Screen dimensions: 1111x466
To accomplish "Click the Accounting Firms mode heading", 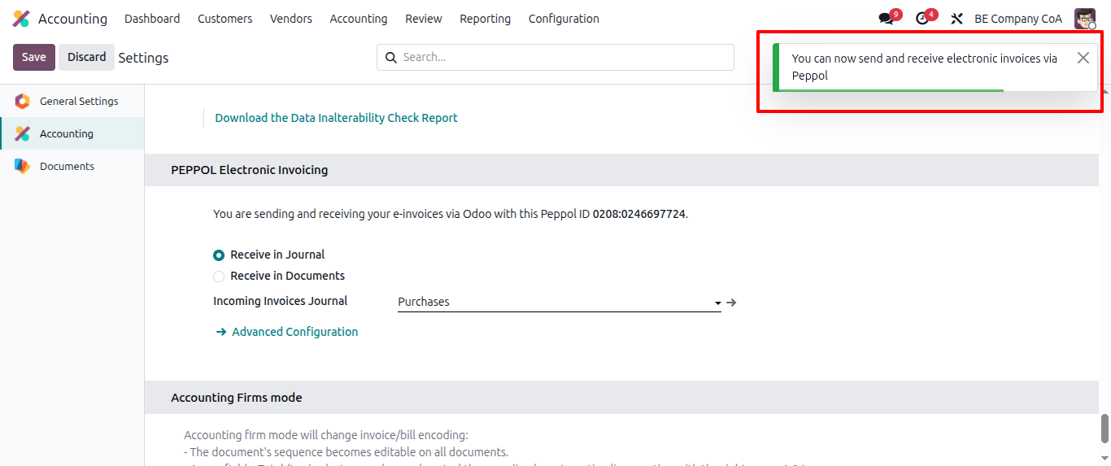I will click(237, 398).
